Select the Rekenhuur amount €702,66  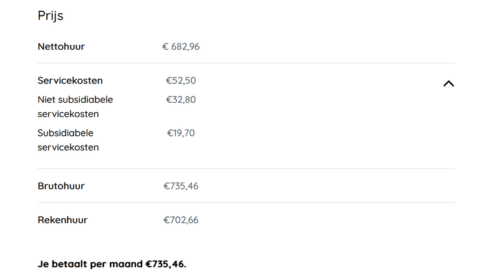181,220
